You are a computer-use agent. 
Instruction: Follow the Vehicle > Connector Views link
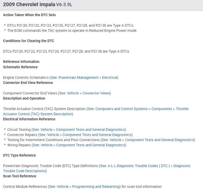84,93
